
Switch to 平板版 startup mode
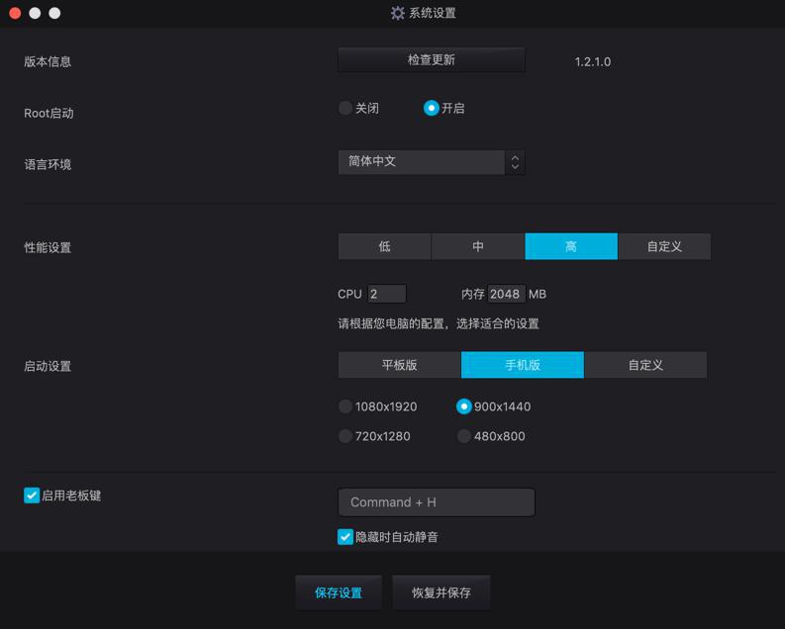(399, 365)
